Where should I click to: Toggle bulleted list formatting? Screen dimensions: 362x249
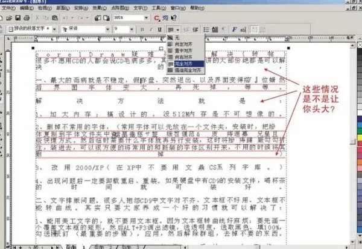coord(206,29)
